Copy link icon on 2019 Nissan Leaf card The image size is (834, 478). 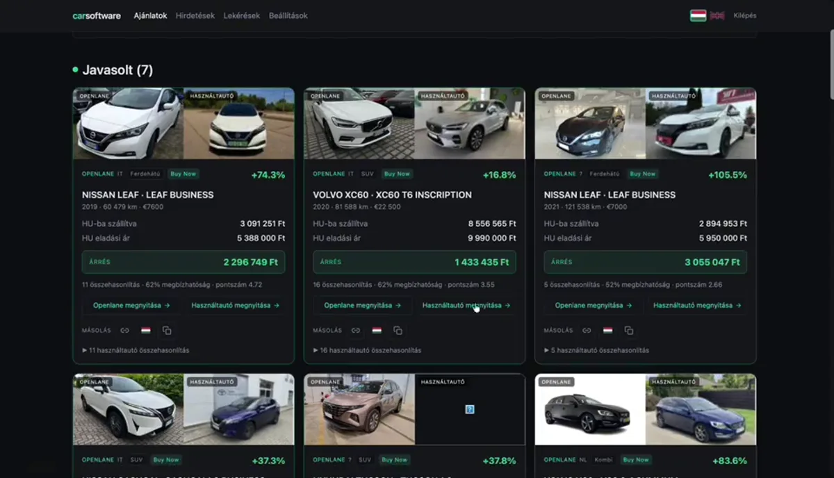coord(124,331)
